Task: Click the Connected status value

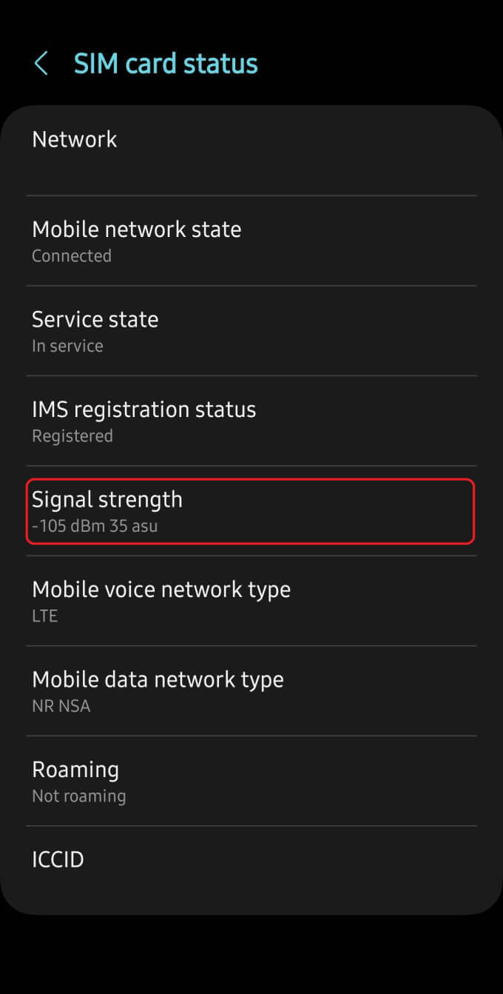Action: (x=72, y=256)
